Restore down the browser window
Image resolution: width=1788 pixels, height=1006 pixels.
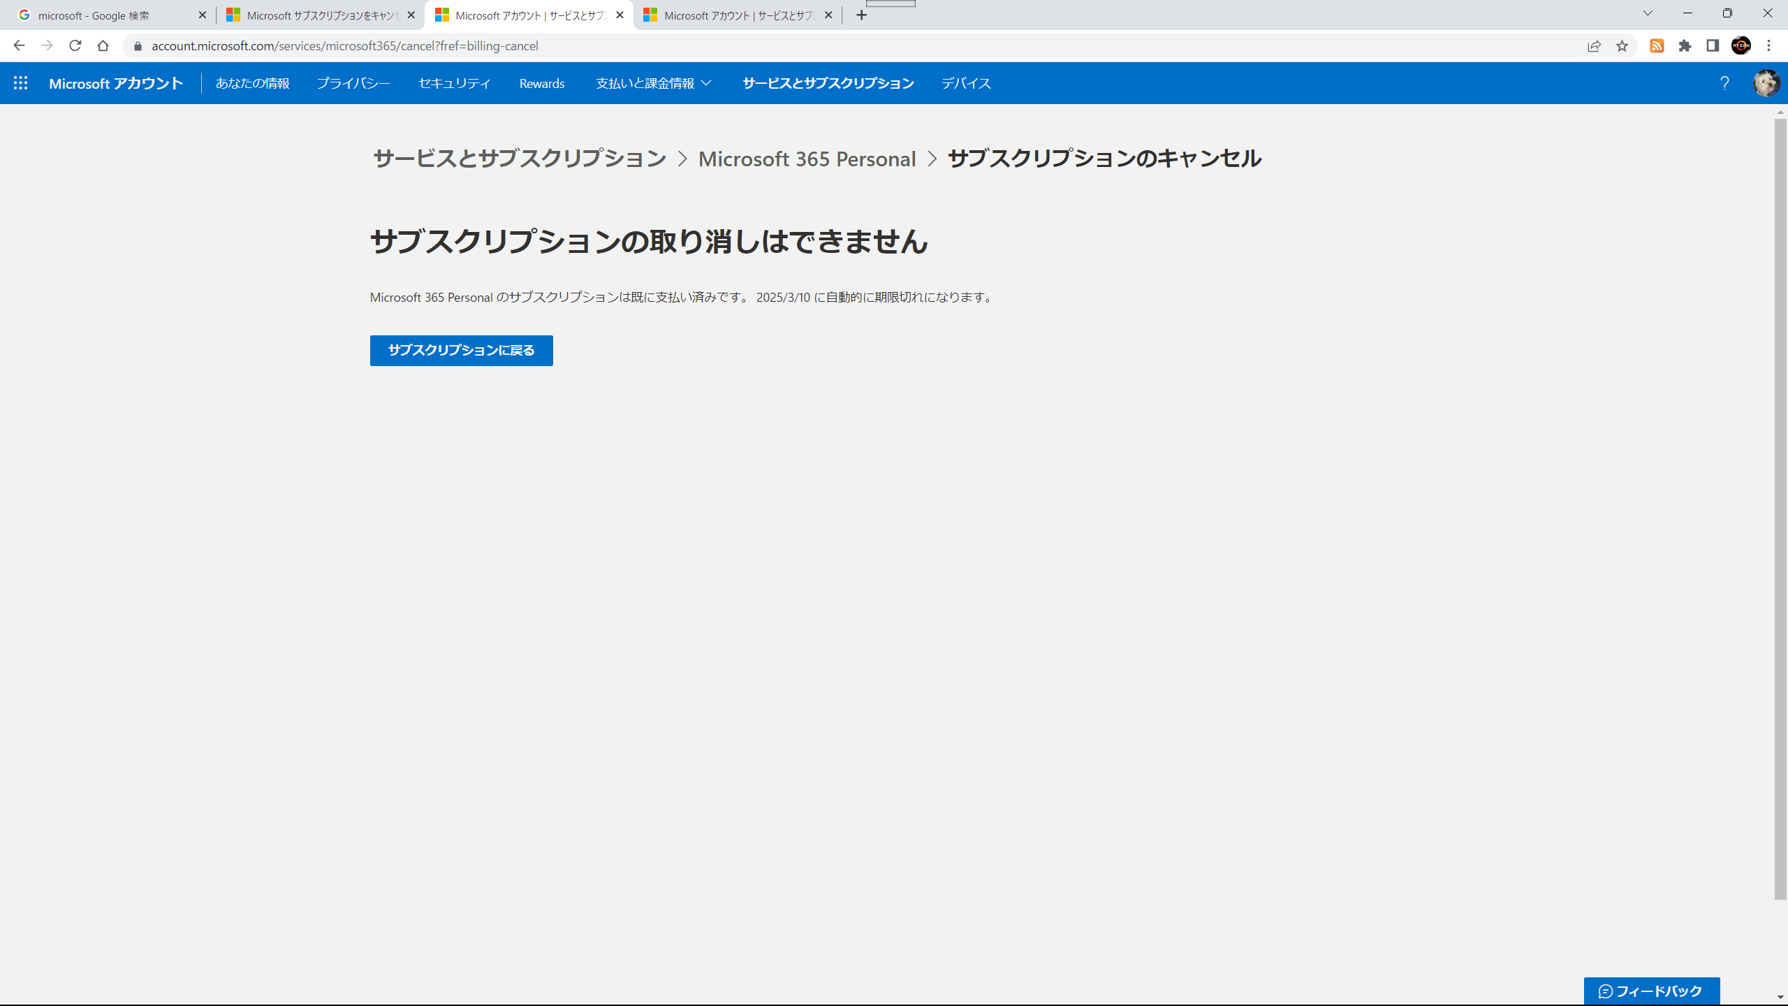pos(1727,13)
